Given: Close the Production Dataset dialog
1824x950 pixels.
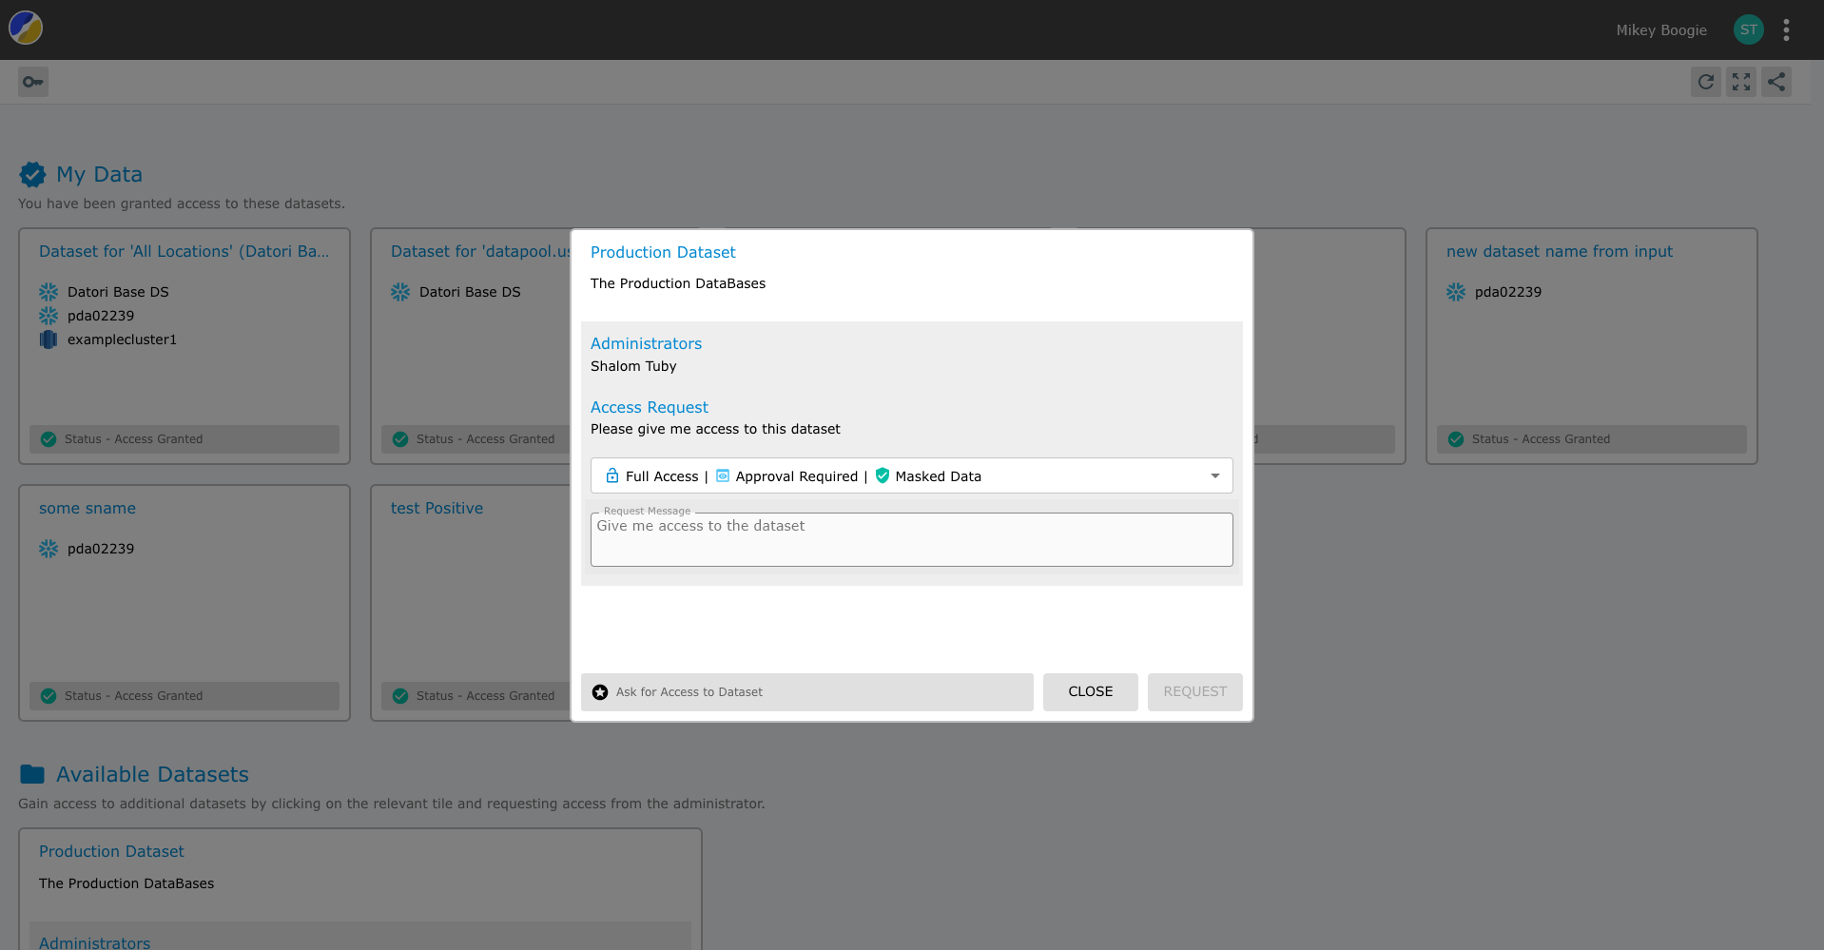Looking at the screenshot, I should [1090, 692].
